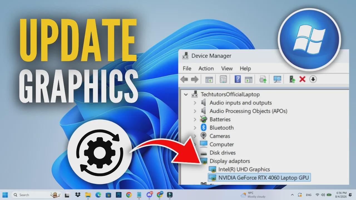Switch the ENG input language indicator
This screenshot has width=356, height=200.
click(x=308, y=195)
